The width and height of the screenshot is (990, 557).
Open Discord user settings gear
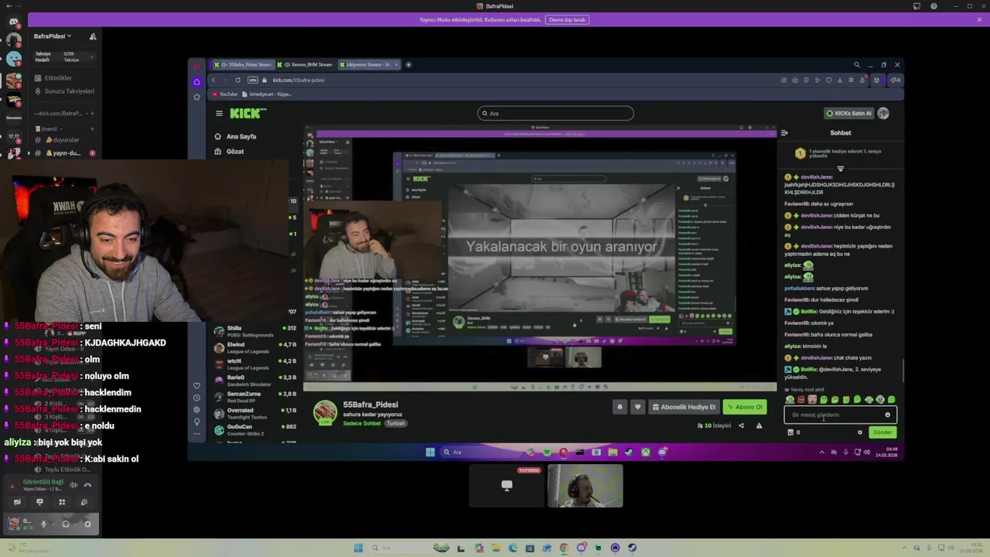[87, 524]
